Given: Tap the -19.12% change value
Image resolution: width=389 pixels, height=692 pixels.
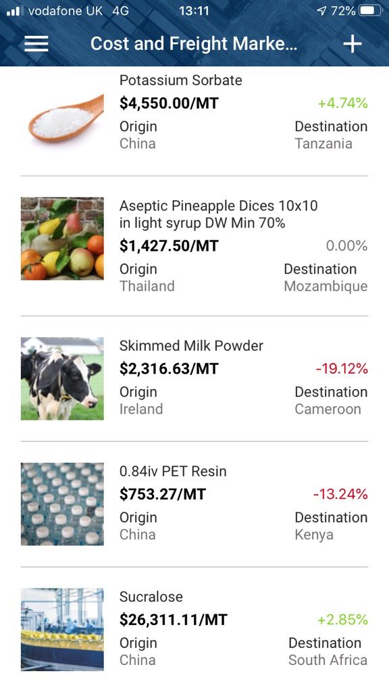Looking at the screenshot, I should [342, 368].
